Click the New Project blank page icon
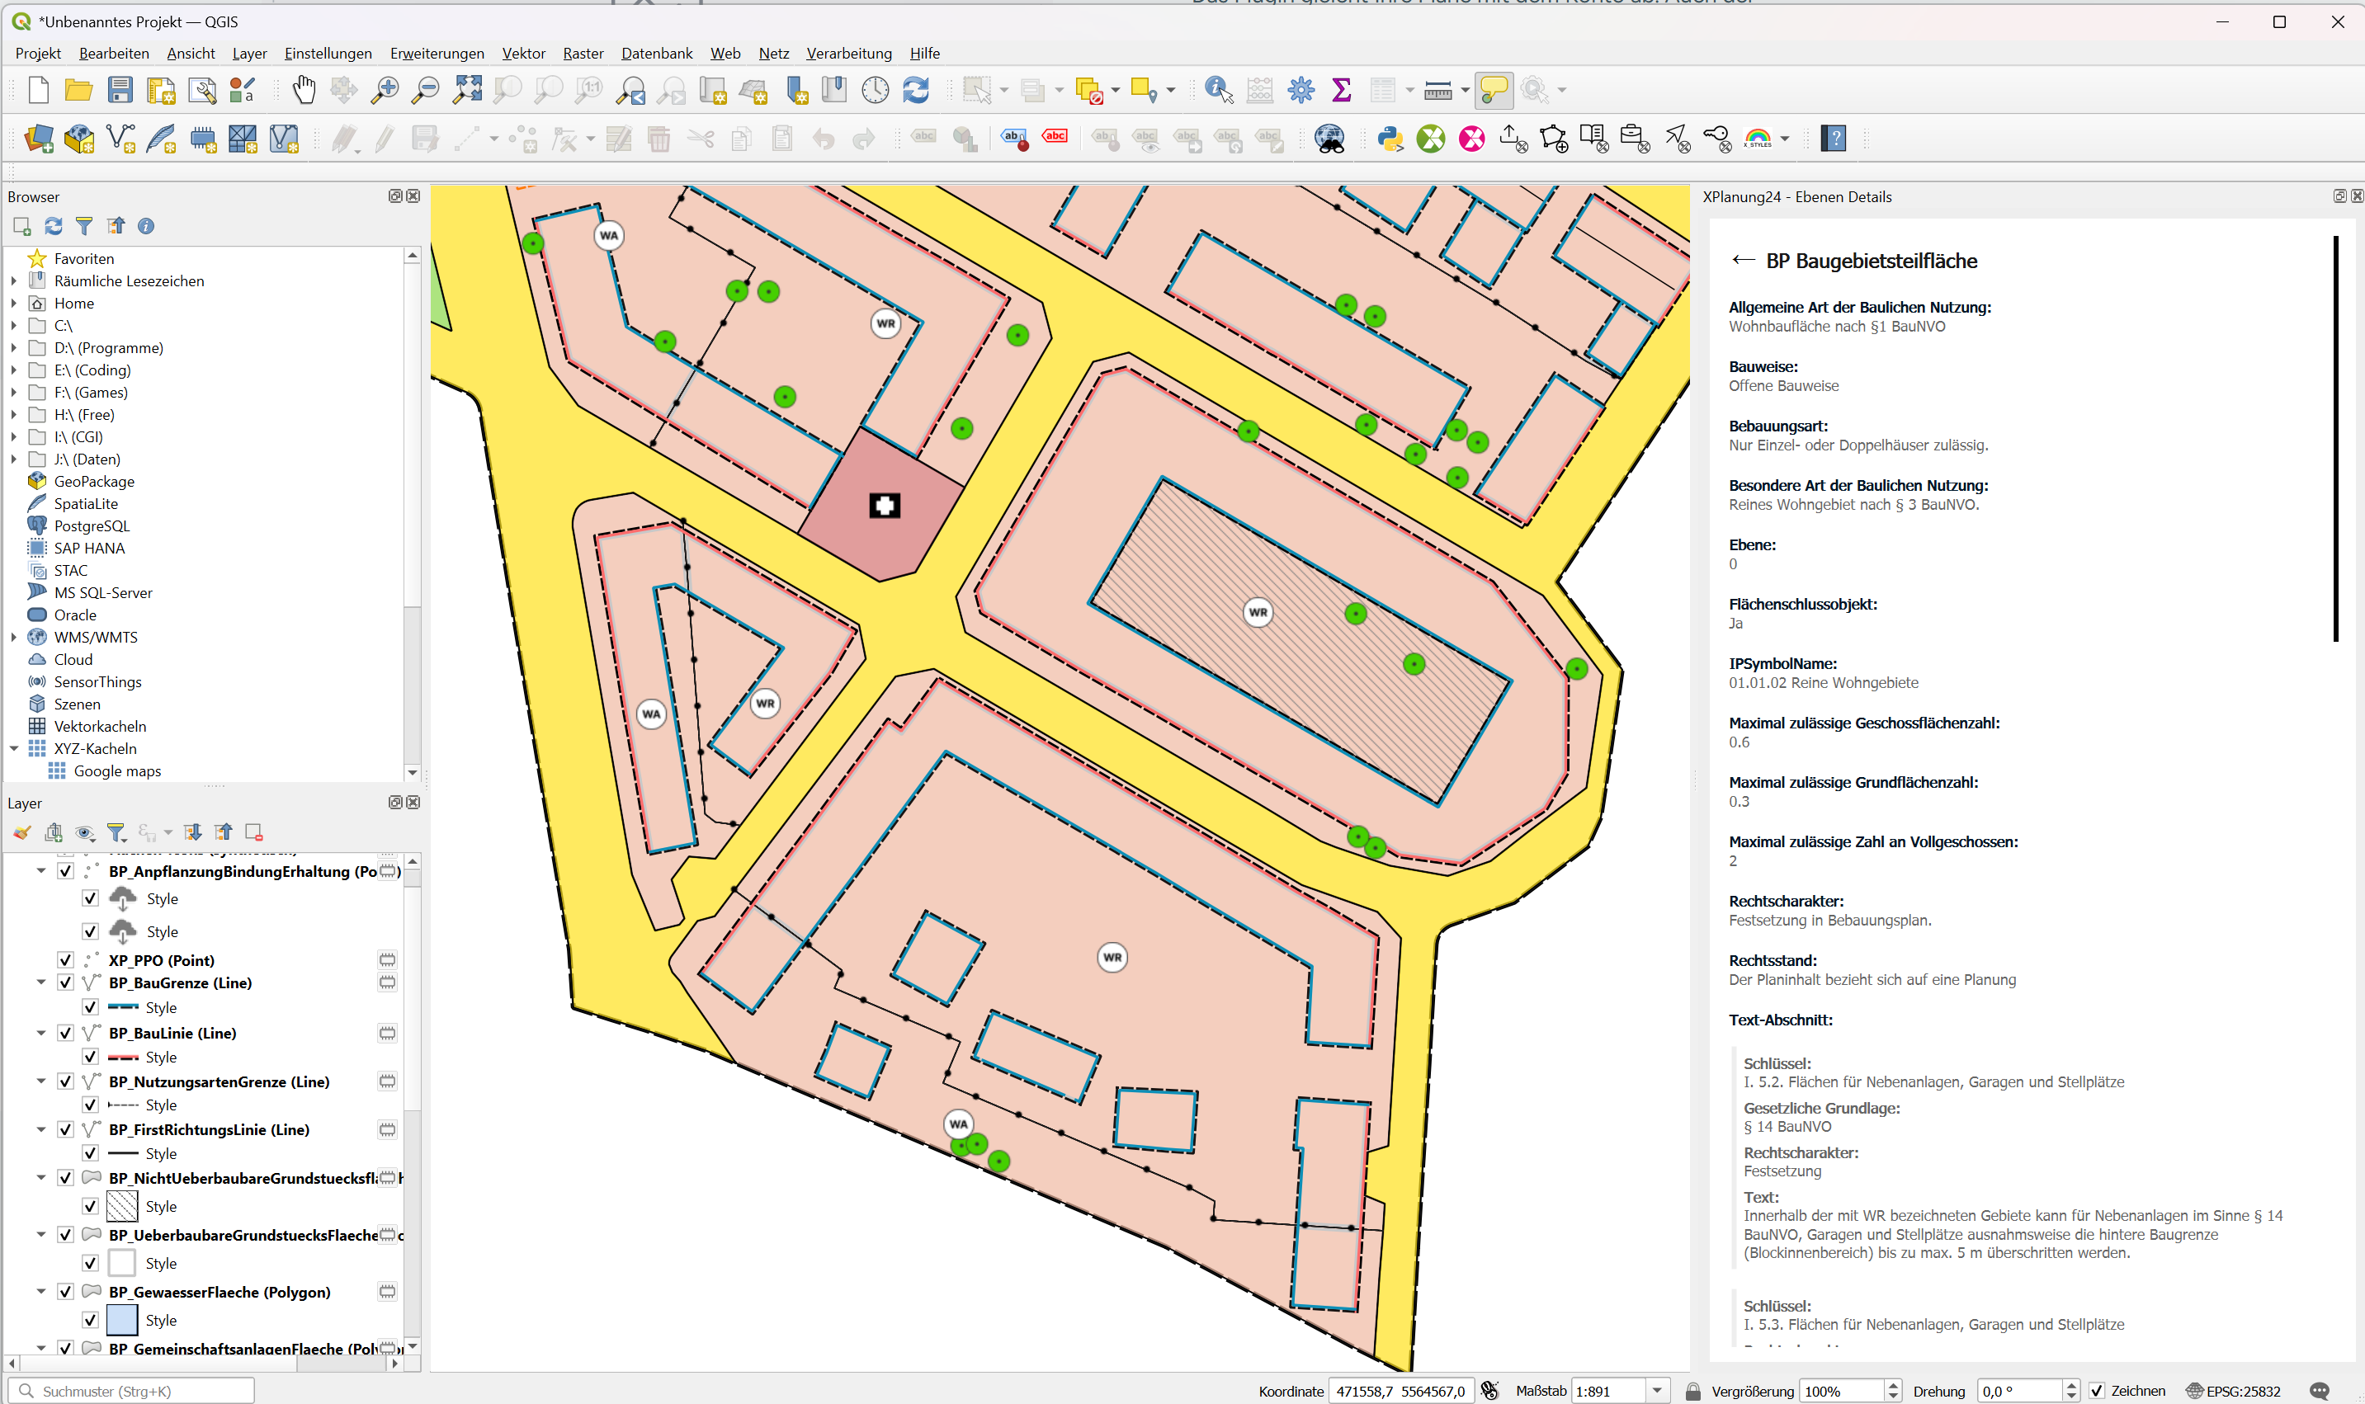Screen dimensions: 2365x1404 point(38,90)
